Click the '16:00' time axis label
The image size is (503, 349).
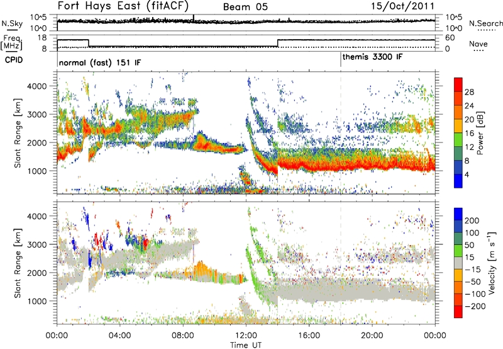point(309,336)
